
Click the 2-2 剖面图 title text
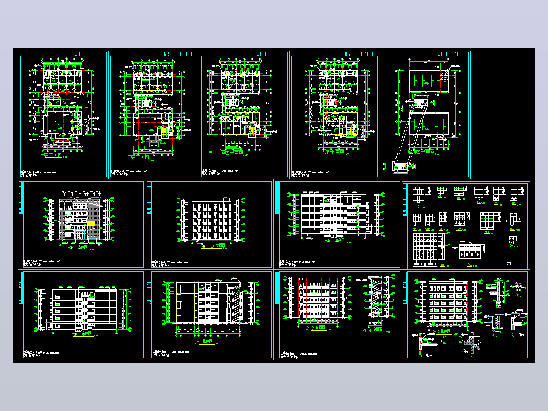coord(316,328)
